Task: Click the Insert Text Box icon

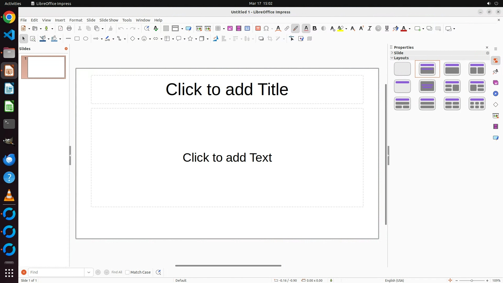Action: 258,29
